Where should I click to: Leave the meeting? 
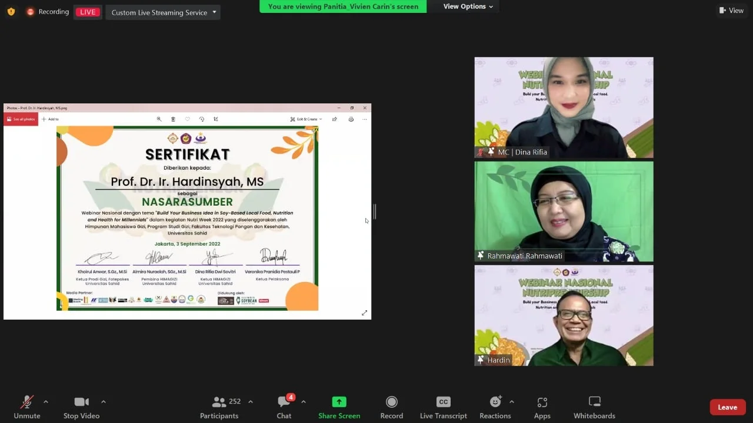(x=728, y=407)
